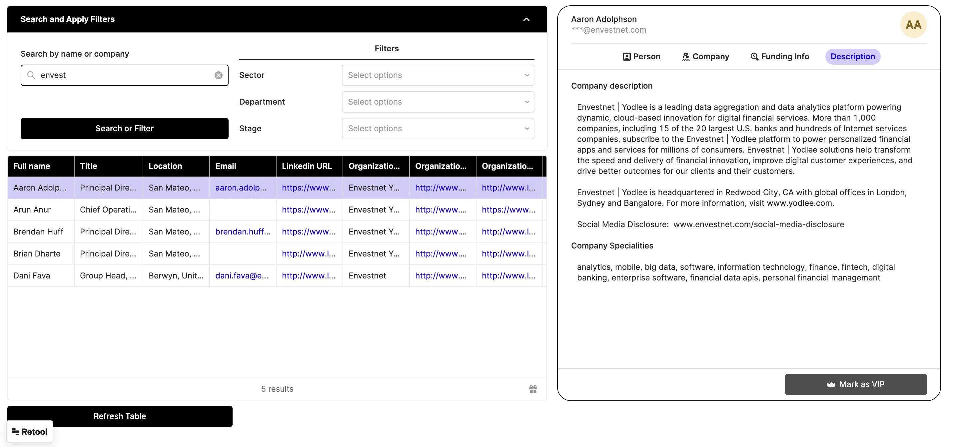Focus the name or company search field
The width and height of the screenshot is (953, 447).
click(124, 75)
